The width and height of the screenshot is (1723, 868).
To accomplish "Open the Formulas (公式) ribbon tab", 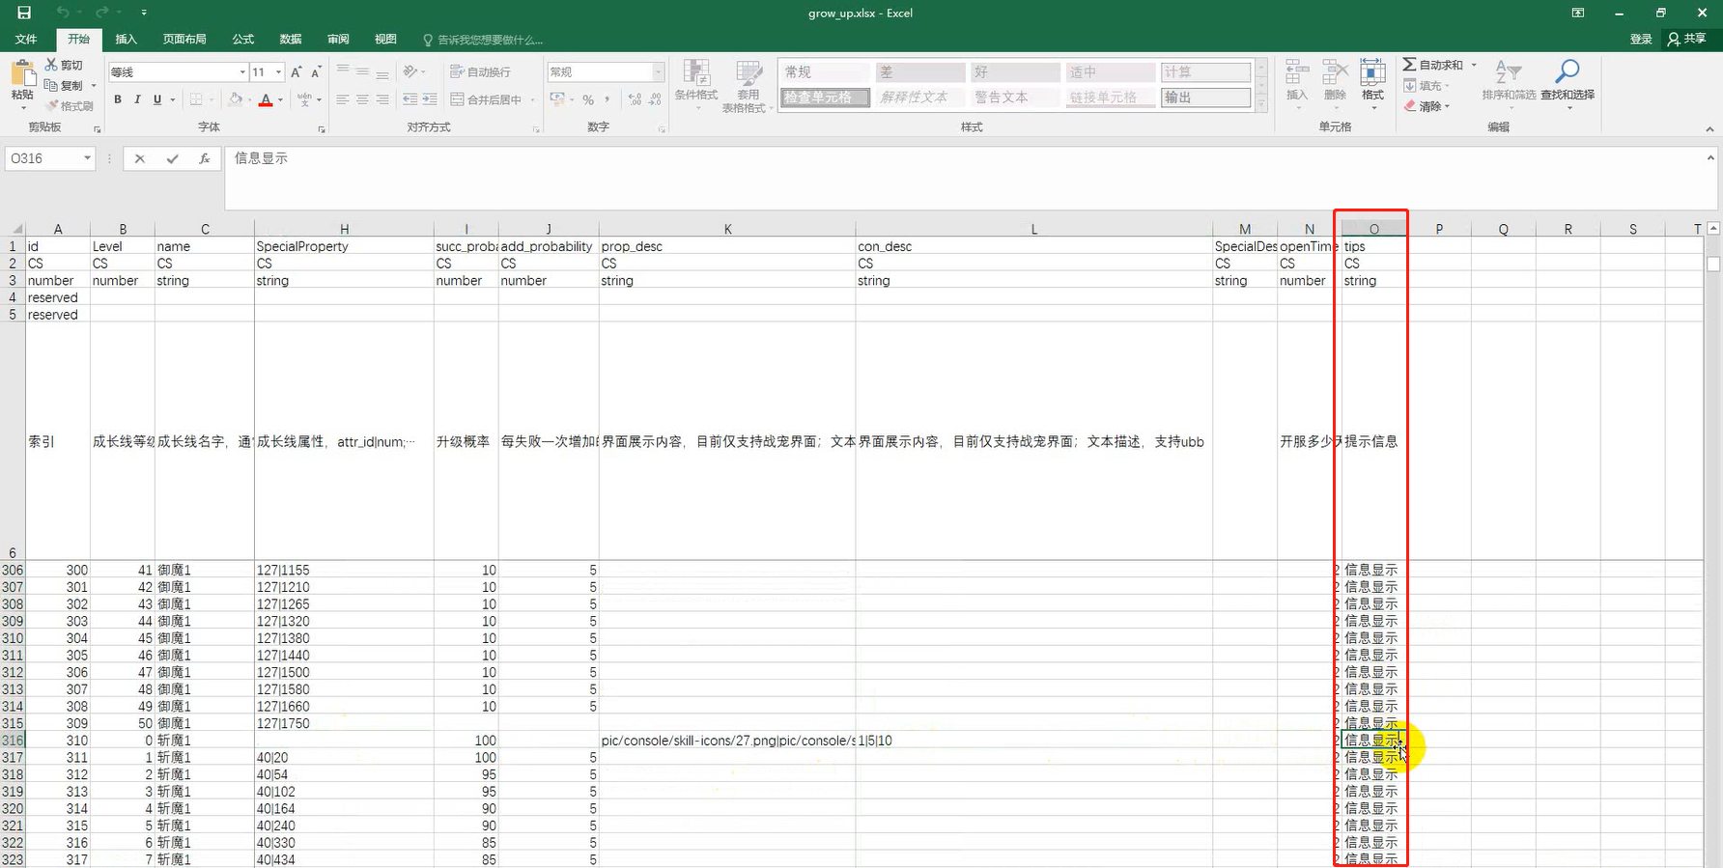I will coord(242,40).
